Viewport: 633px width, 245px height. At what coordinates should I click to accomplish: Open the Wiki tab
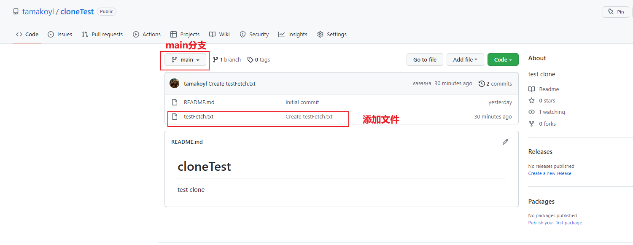coord(219,35)
